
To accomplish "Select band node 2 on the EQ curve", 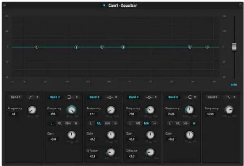I will coord(76,47).
